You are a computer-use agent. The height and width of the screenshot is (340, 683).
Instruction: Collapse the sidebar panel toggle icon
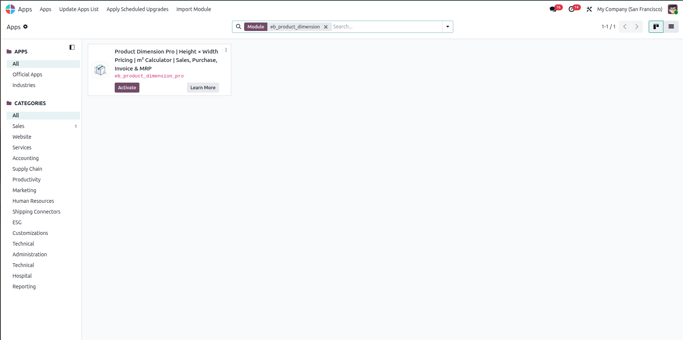coord(72,47)
